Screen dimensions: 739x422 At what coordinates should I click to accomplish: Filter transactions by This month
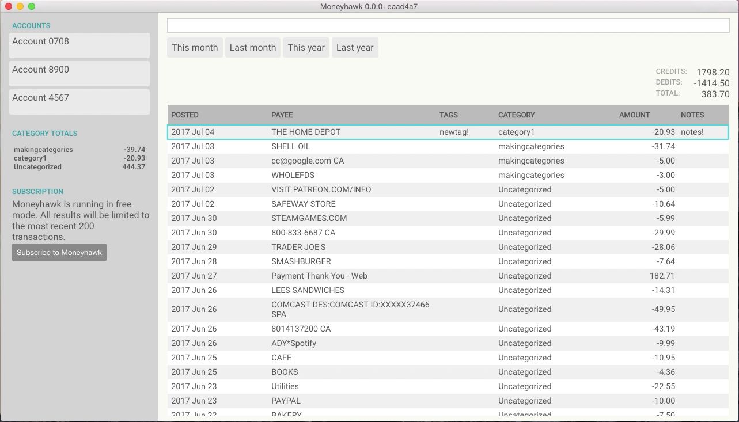pyautogui.click(x=195, y=48)
